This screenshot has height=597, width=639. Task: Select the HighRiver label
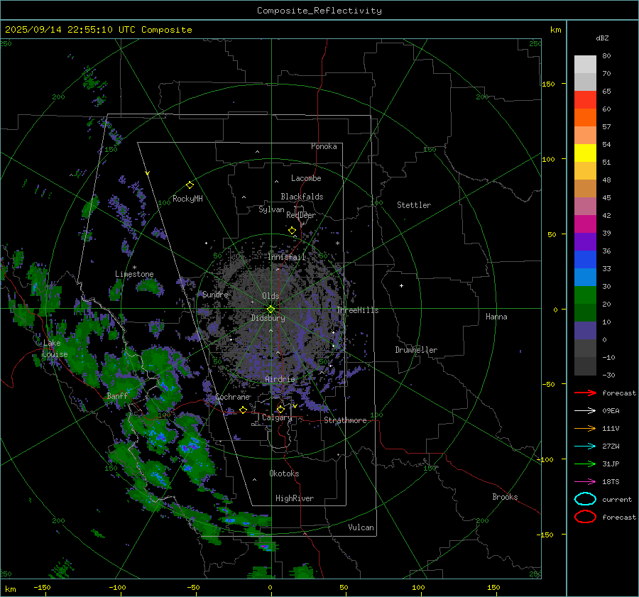pyautogui.click(x=295, y=498)
